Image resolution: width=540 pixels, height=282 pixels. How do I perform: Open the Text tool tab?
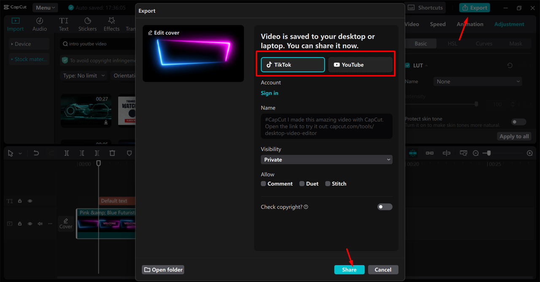point(64,24)
